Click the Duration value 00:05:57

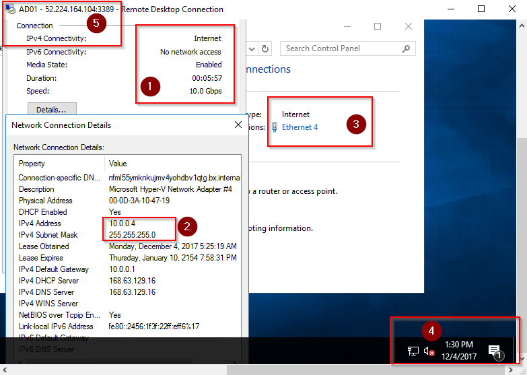pos(207,78)
